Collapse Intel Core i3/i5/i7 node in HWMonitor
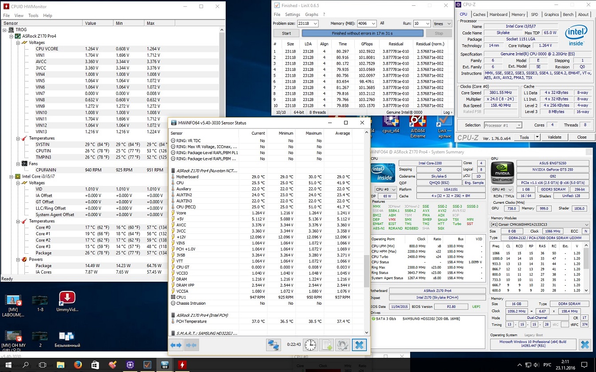This screenshot has height=372, width=596. coord(11,176)
